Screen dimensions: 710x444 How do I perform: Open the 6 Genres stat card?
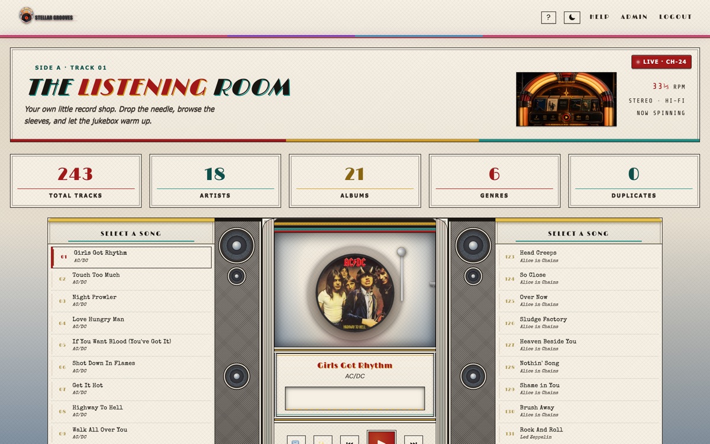pyautogui.click(x=495, y=181)
